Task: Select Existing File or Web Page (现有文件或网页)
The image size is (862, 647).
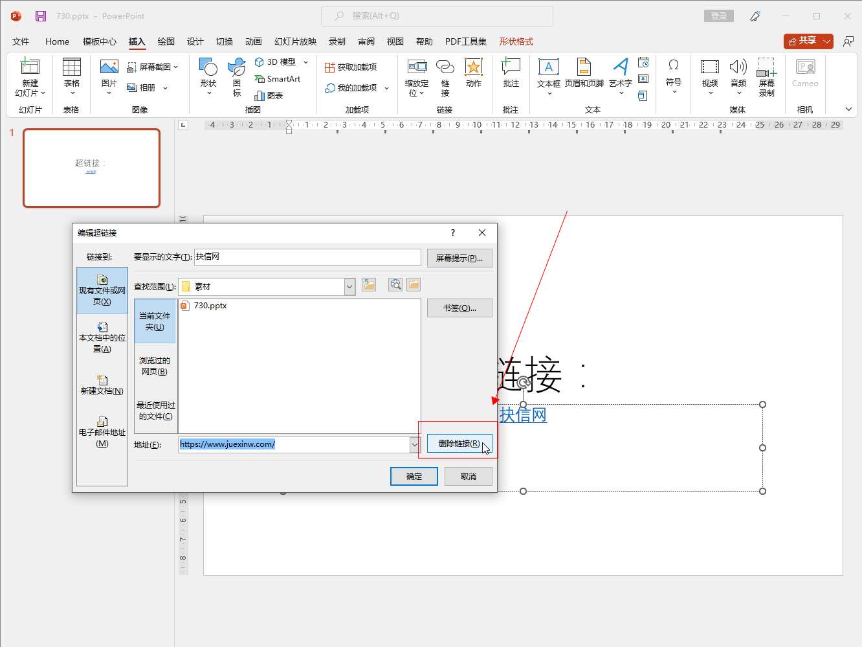Action: click(102, 290)
